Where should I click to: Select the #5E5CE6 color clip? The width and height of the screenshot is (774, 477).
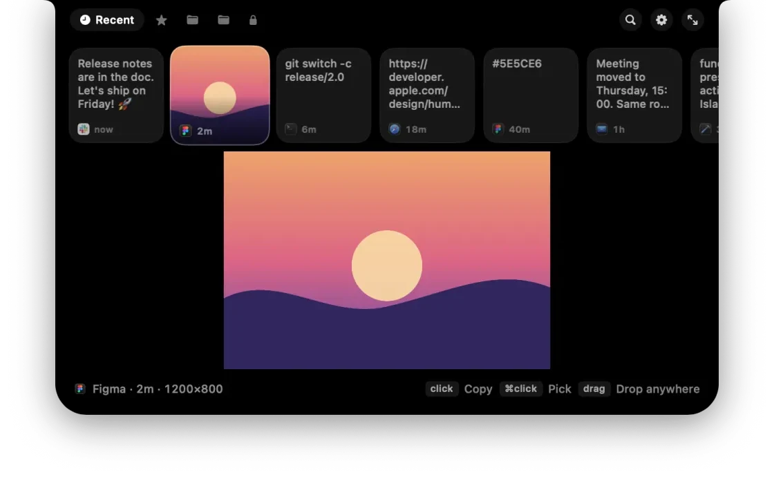[x=531, y=95]
